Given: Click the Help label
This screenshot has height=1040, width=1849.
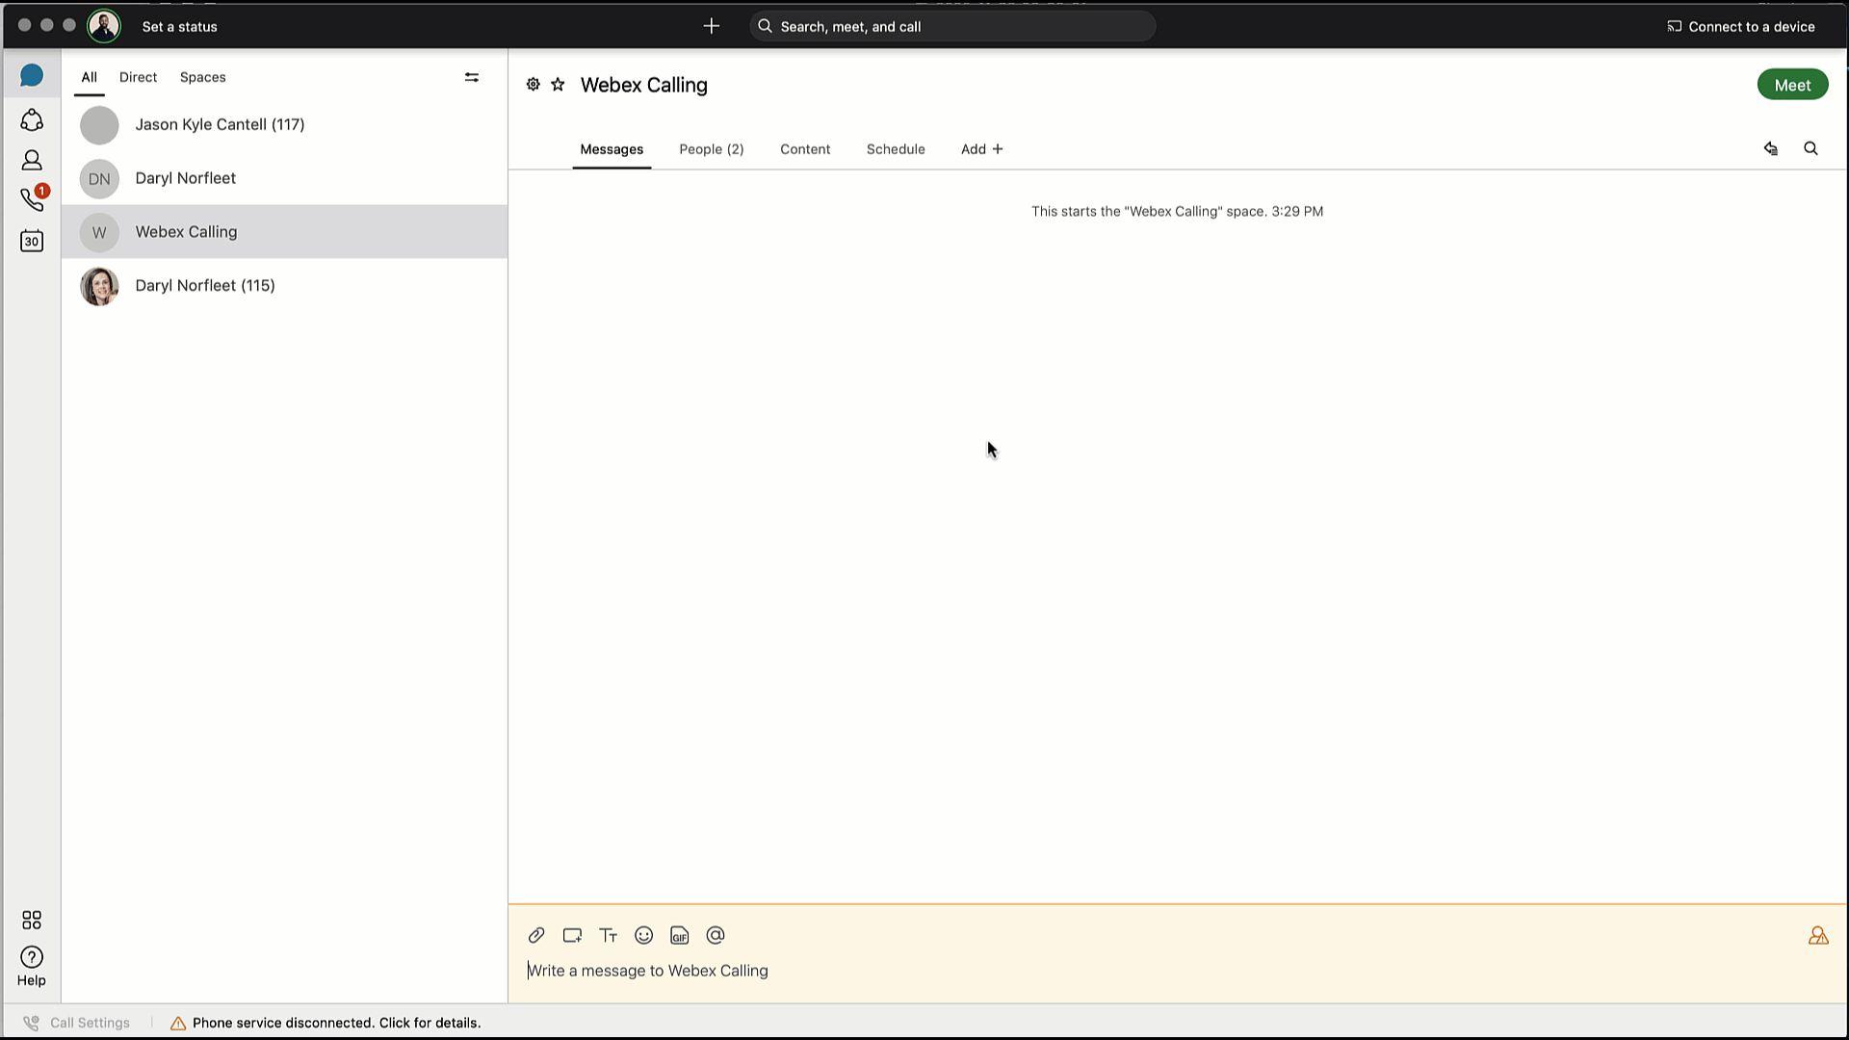Looking at the screenshot, I should coord(32,980).
